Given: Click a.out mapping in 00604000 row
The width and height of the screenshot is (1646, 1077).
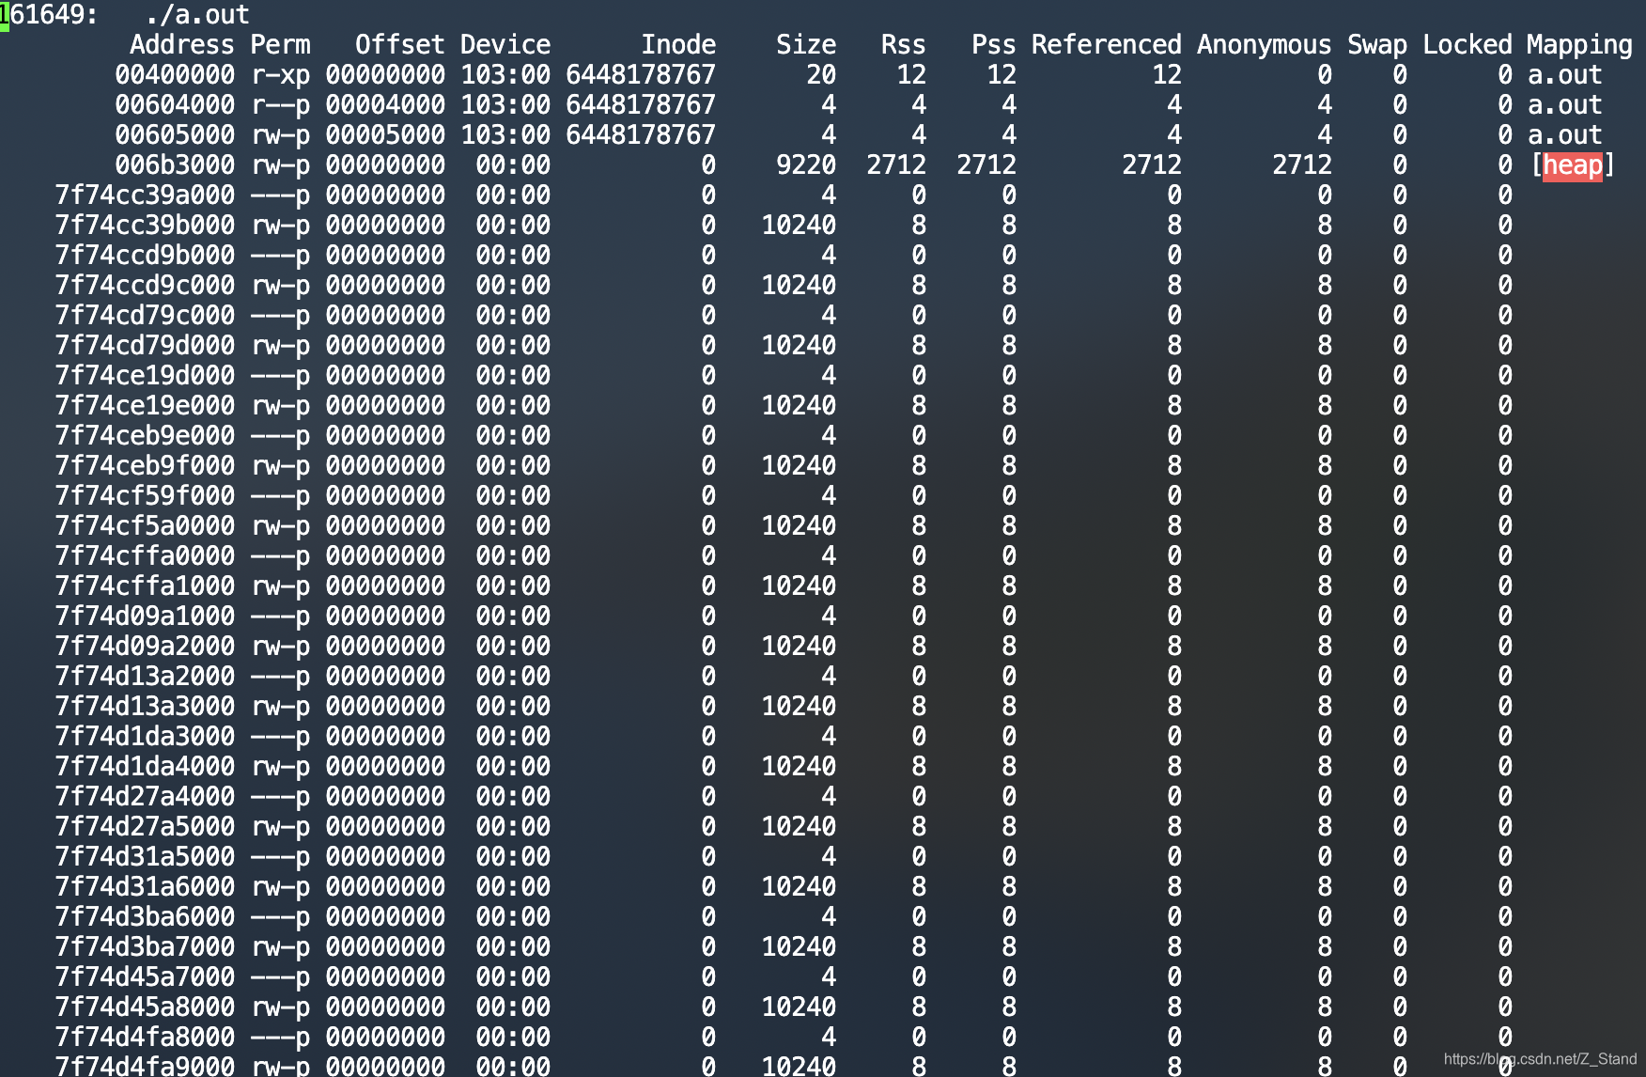Looking at the screenshot, I should [x=1565, y=105].
